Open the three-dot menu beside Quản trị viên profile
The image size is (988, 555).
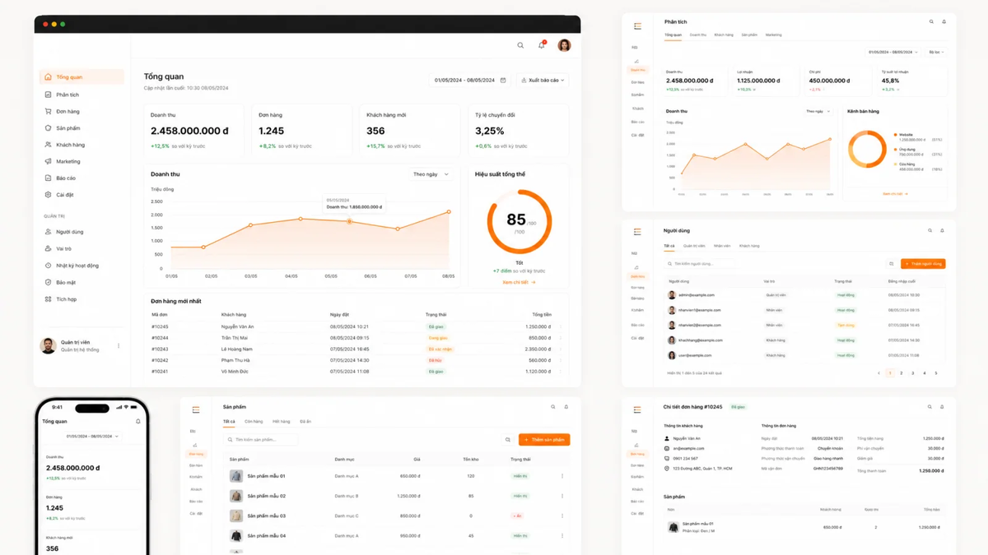point(119,346)
